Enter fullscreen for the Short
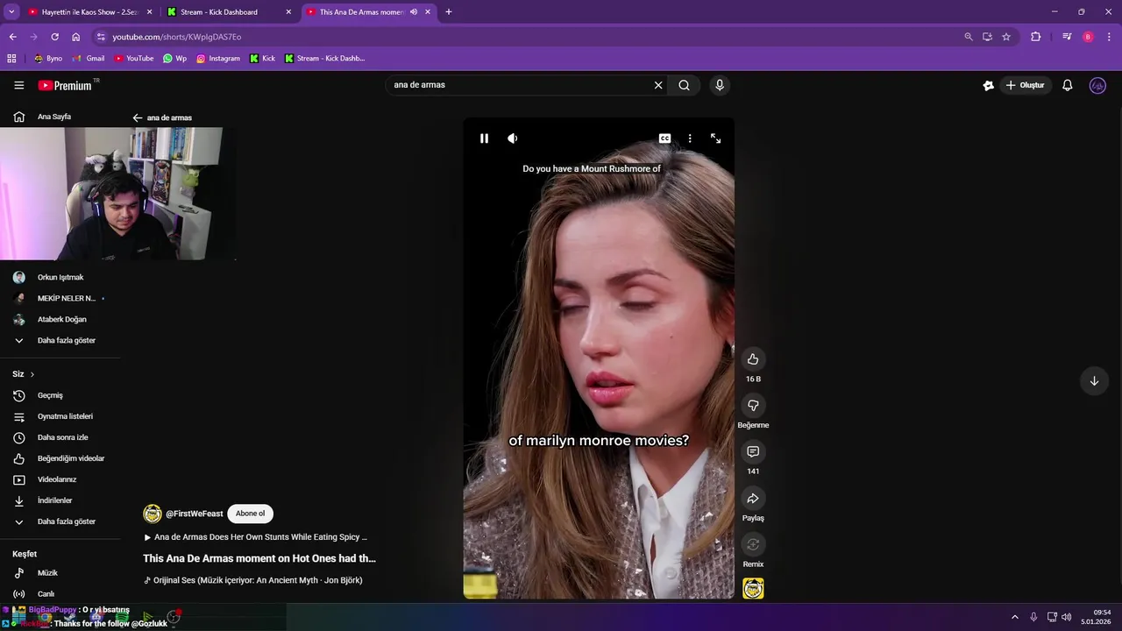This screenshot has height=631, width=1122. point(715,138)
